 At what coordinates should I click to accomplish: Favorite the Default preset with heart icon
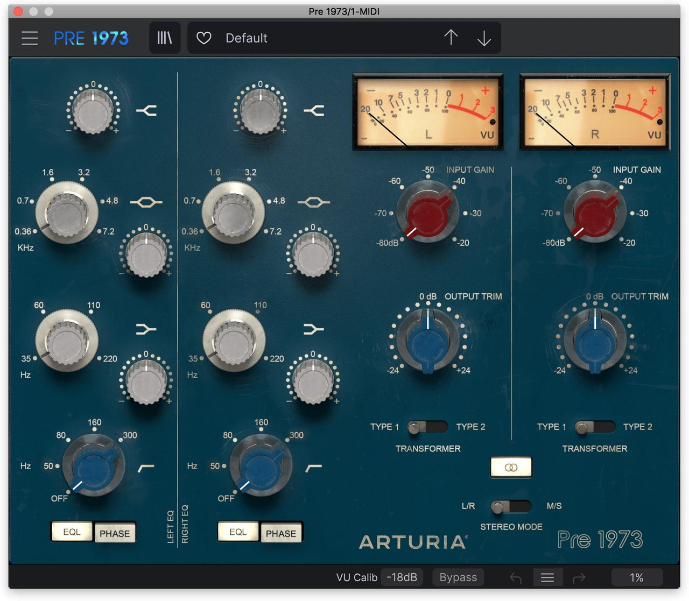(203, 38)
